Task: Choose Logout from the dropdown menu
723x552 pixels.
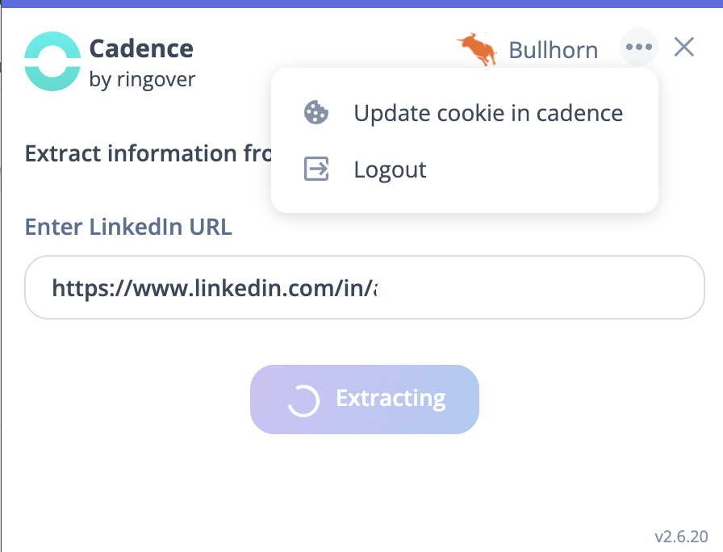Action: (390, 169)
